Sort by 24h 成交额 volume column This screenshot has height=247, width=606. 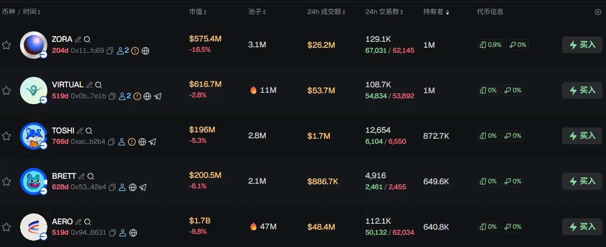pyautogui.click(x=326, y=12)
